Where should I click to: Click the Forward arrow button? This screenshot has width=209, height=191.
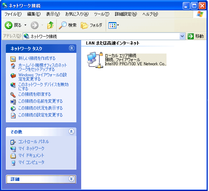[35, 25]
